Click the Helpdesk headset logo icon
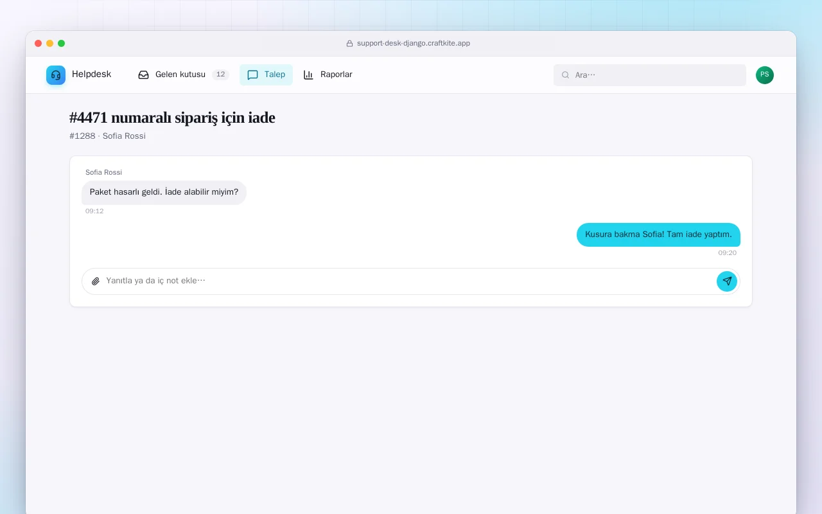The image size is (822, 514). 56,75
